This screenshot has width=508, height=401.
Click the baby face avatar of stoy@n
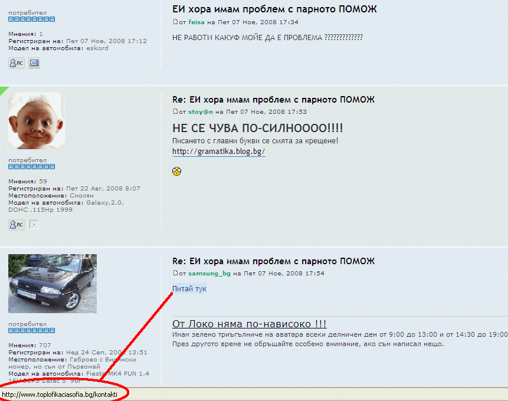[35, 121]
